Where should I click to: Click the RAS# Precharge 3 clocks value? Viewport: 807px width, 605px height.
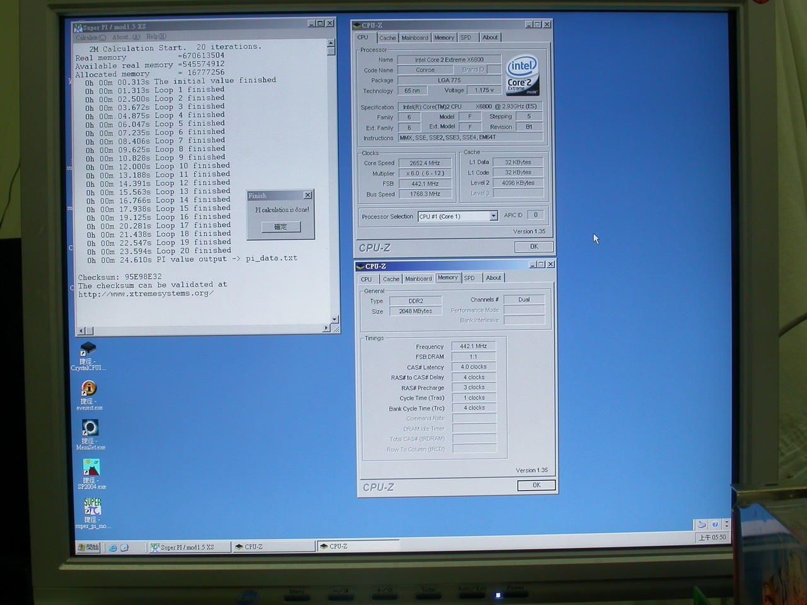coord(474,388)
